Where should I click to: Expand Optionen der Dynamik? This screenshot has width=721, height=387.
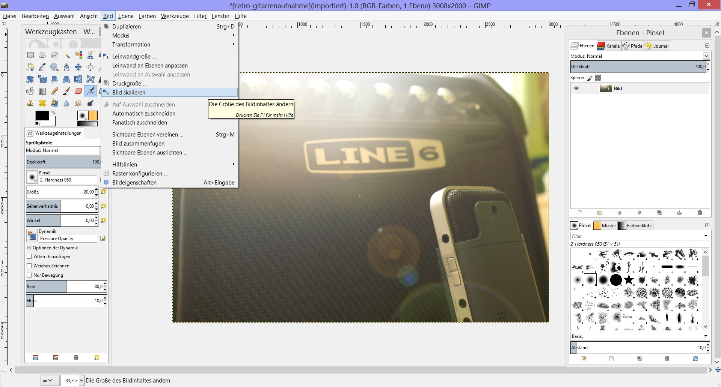[29, 248]
